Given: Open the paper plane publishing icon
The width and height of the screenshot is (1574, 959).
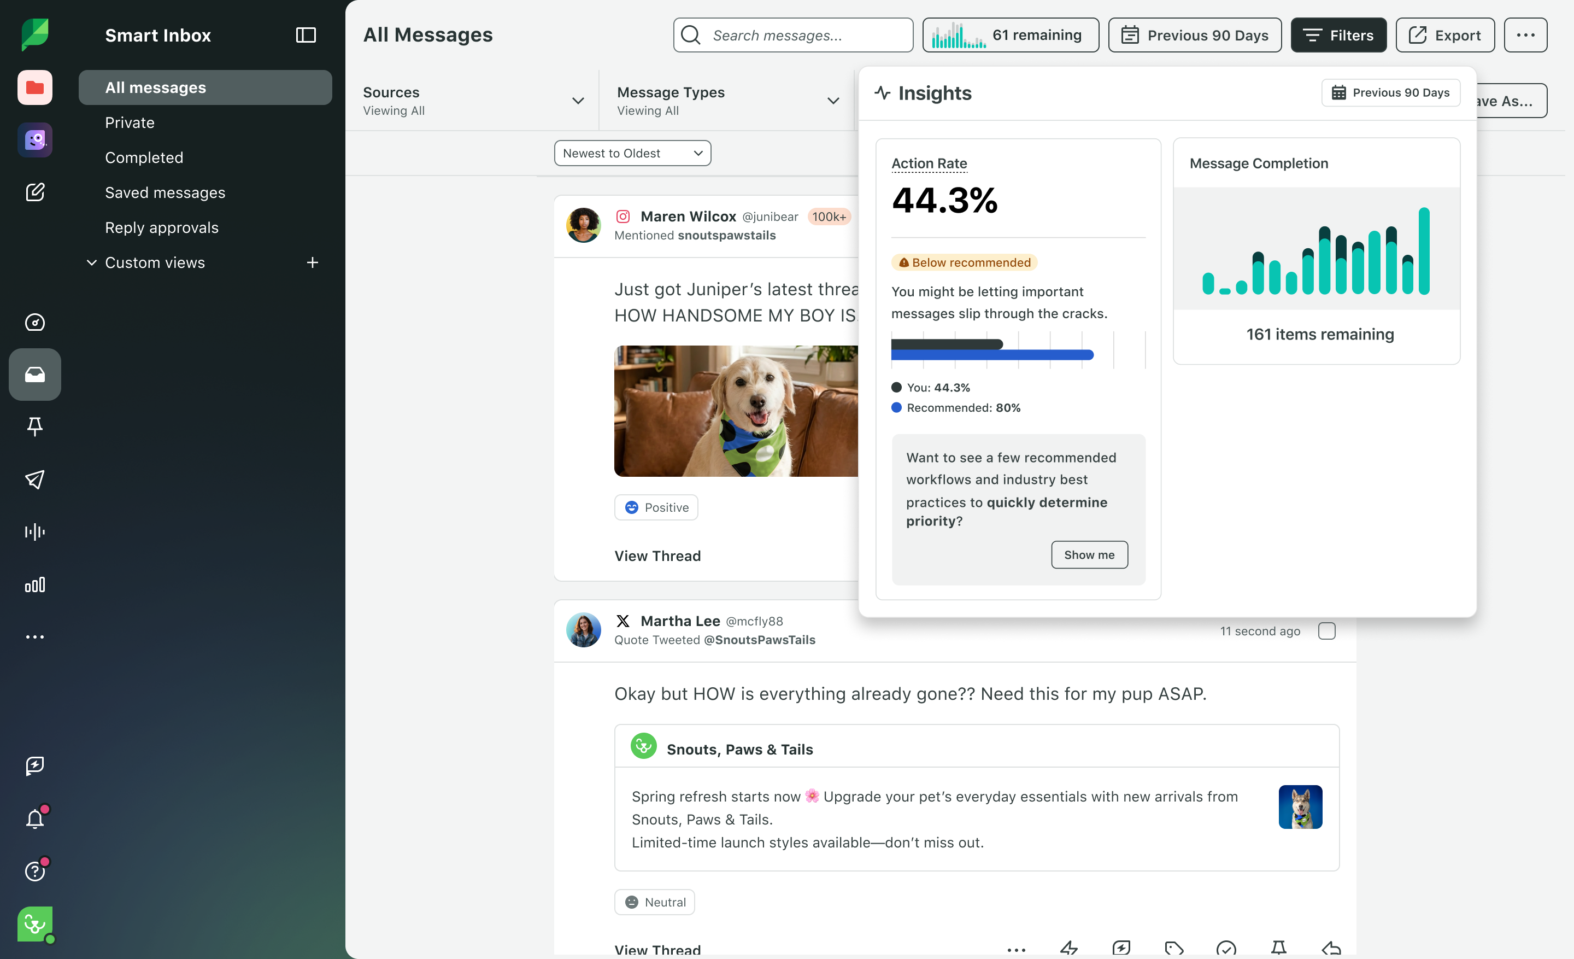Looking at the screenshot, I should coord(34,479).
